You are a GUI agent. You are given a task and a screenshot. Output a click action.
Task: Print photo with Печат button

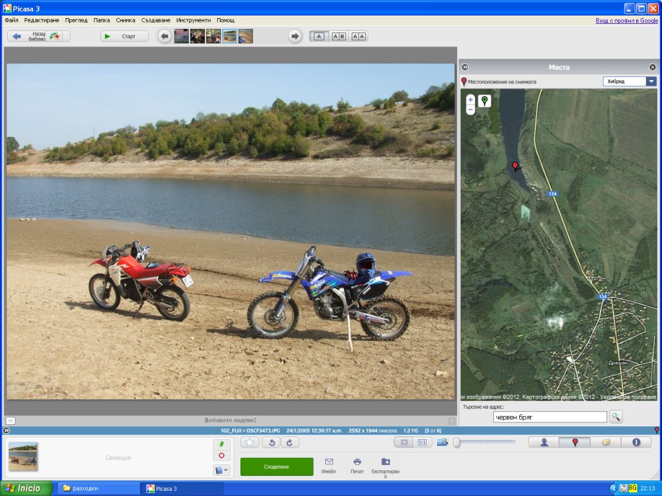357,466
